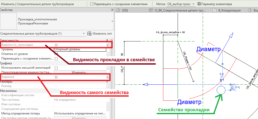The height and width of the screenshot is (119, 258).
Task: Enable 'Использовать масштаб аннотаций' checkbox
Action: click(x=56, y=68)
